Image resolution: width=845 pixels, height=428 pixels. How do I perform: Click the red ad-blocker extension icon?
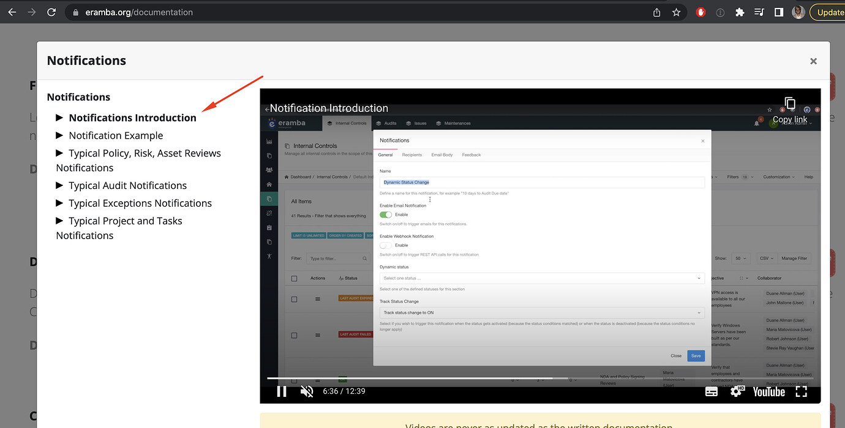700,12
